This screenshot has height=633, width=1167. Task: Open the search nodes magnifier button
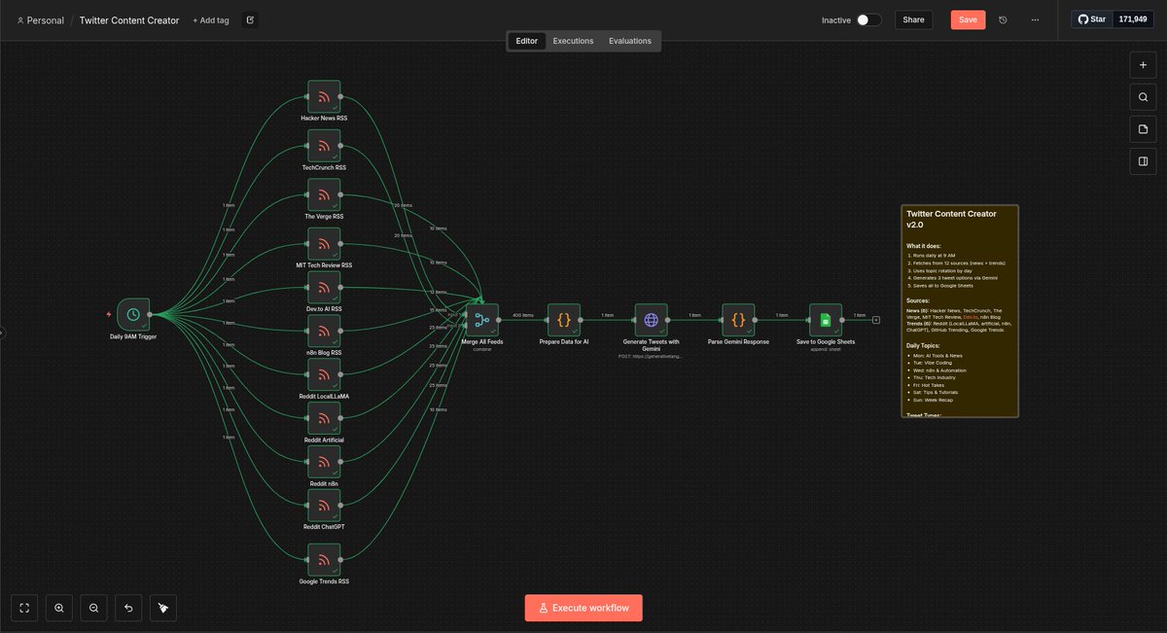[x=1143, y=97]
